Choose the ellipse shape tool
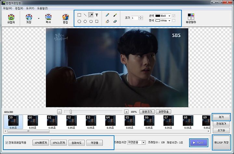 [x=85, y=21]
